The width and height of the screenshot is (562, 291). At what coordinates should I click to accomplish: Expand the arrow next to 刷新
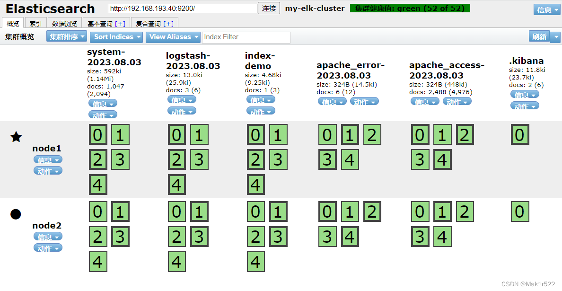click(556, 36)
